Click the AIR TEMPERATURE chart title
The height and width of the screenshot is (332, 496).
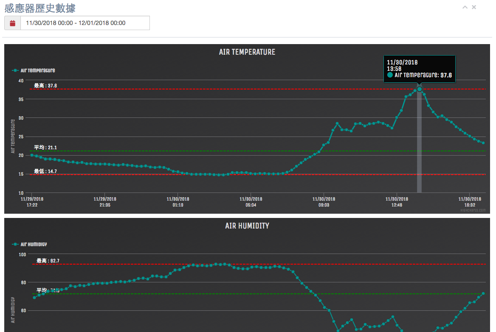coord(247,52)
